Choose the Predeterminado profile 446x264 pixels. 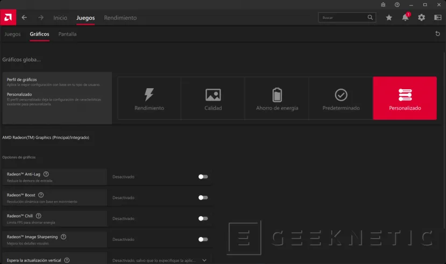[341, 98]
